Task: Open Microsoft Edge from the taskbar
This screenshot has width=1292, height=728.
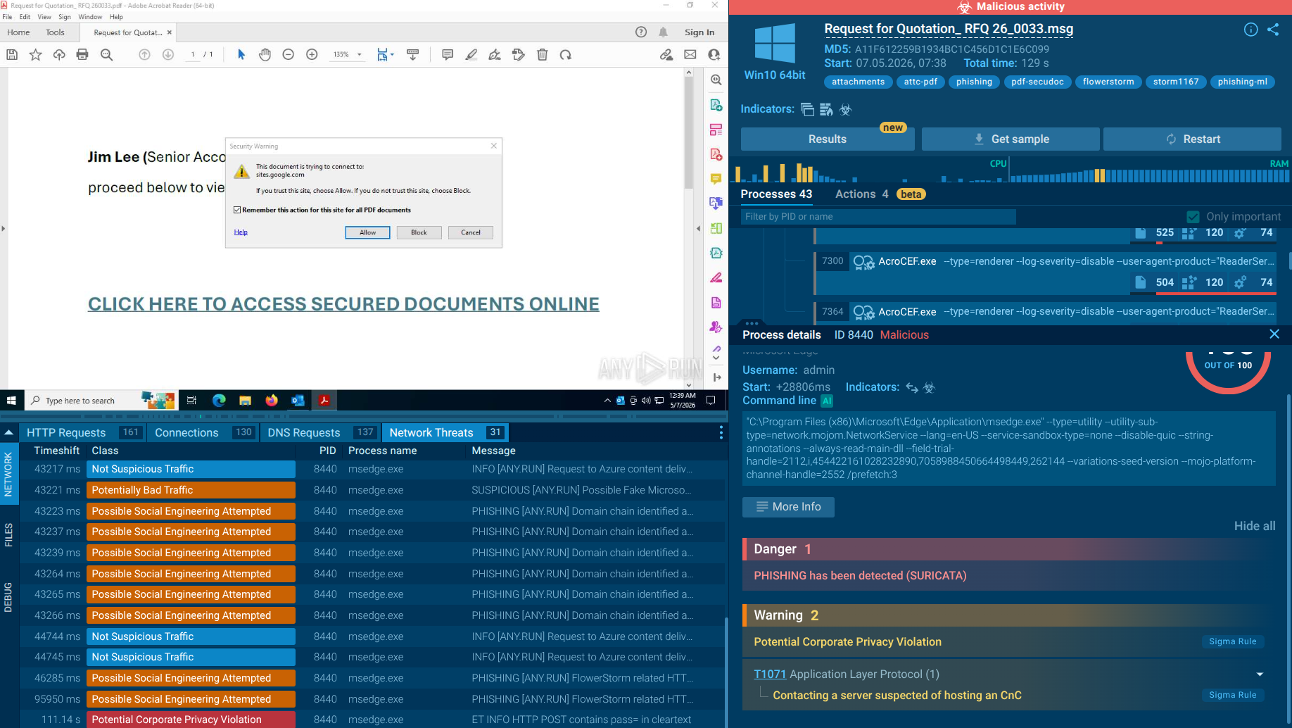Action: [x=219, y=401]
